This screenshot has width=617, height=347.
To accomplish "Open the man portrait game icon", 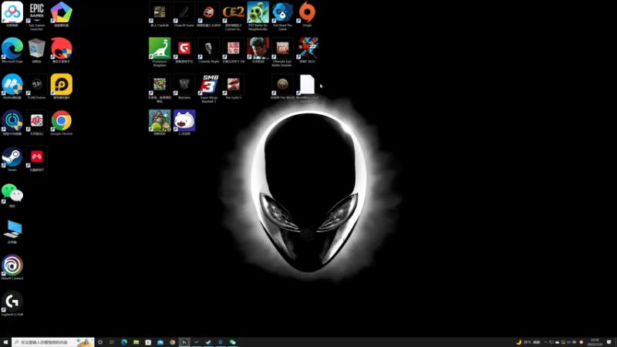I will (x=258, y=50).
